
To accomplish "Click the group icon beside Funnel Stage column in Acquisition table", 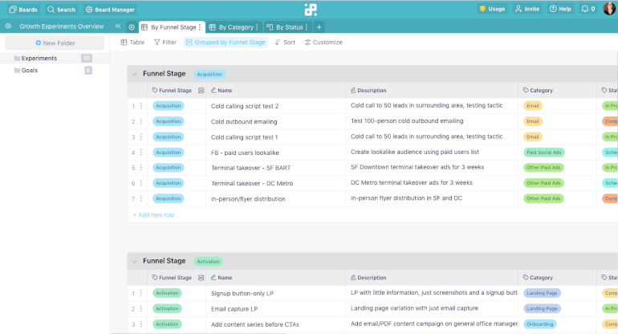I will pos(201,90).
